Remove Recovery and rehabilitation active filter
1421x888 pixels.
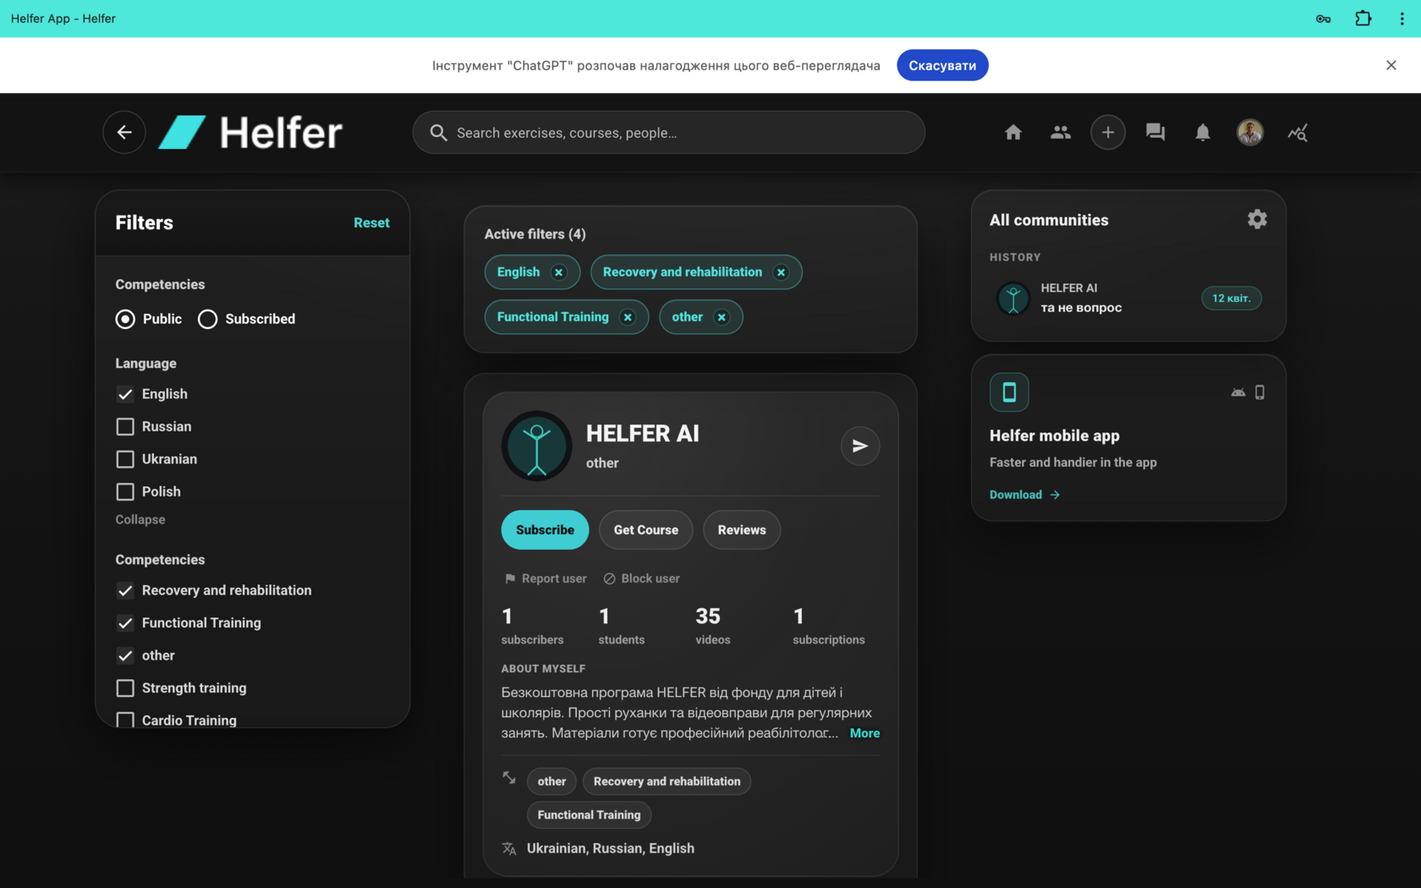[782, 272]
